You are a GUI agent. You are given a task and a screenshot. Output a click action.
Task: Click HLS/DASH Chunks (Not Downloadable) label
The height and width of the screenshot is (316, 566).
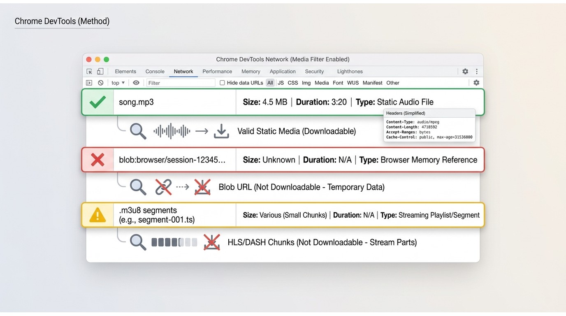[322, 242]
